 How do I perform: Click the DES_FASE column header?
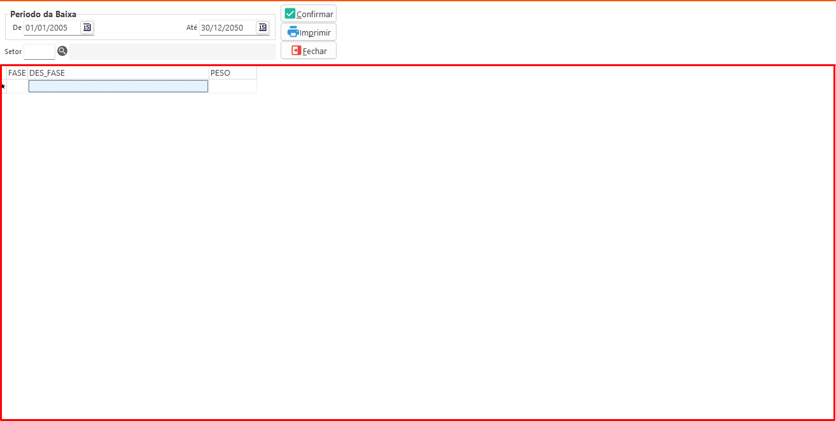118,73
